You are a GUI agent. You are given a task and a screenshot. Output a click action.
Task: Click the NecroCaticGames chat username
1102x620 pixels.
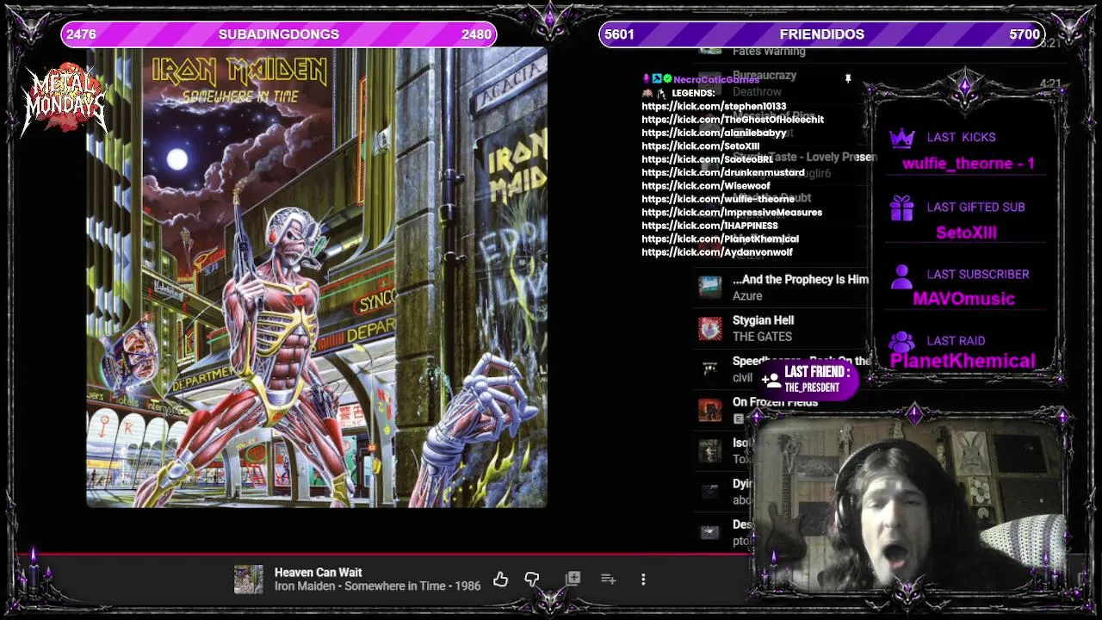[x=716, y=80]
